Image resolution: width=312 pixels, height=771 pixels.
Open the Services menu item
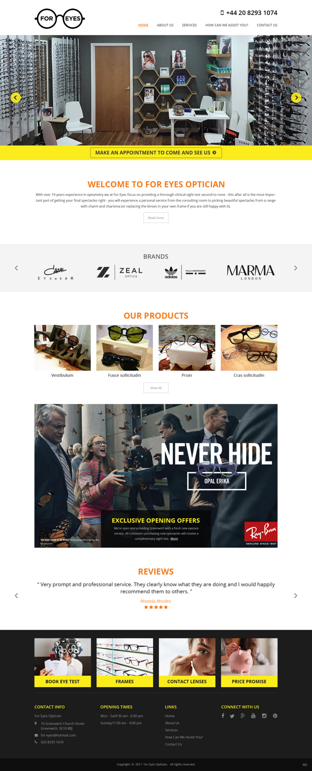189,25
